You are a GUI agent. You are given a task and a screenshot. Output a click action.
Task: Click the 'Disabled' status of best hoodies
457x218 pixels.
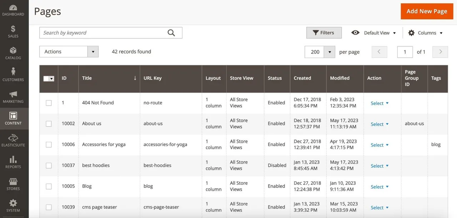(x=277, y=166)
